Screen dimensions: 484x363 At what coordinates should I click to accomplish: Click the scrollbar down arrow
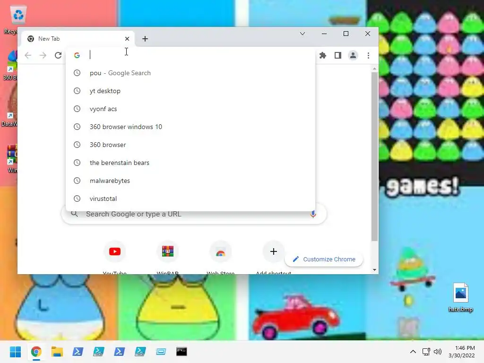[374, 270]
